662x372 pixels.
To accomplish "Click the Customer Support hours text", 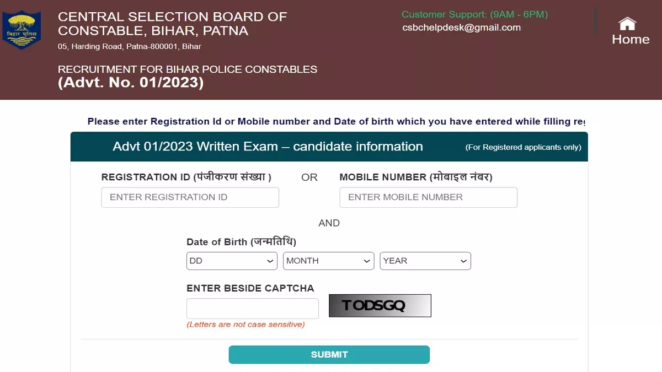I will pos(475,14).
